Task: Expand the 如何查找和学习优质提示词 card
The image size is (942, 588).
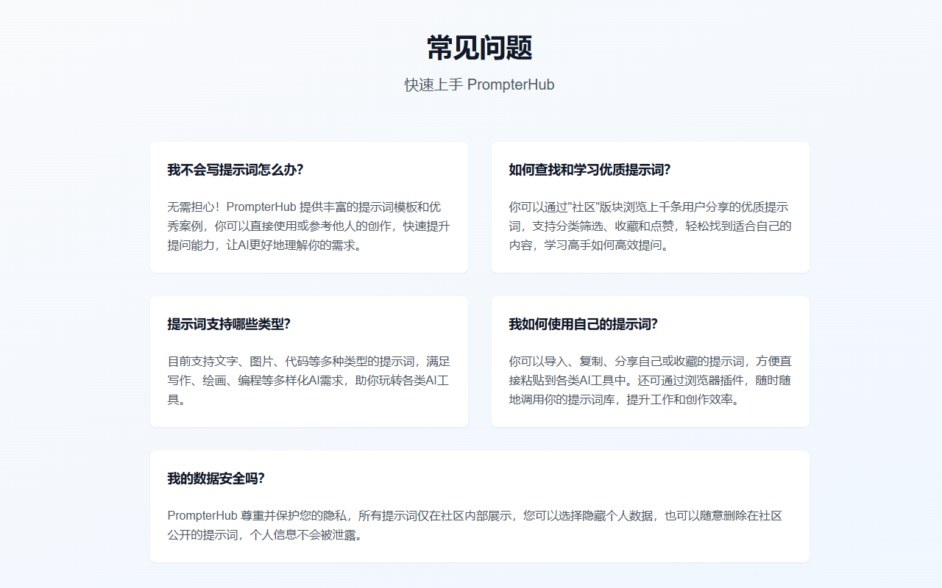Action: [x=650, y=207]
